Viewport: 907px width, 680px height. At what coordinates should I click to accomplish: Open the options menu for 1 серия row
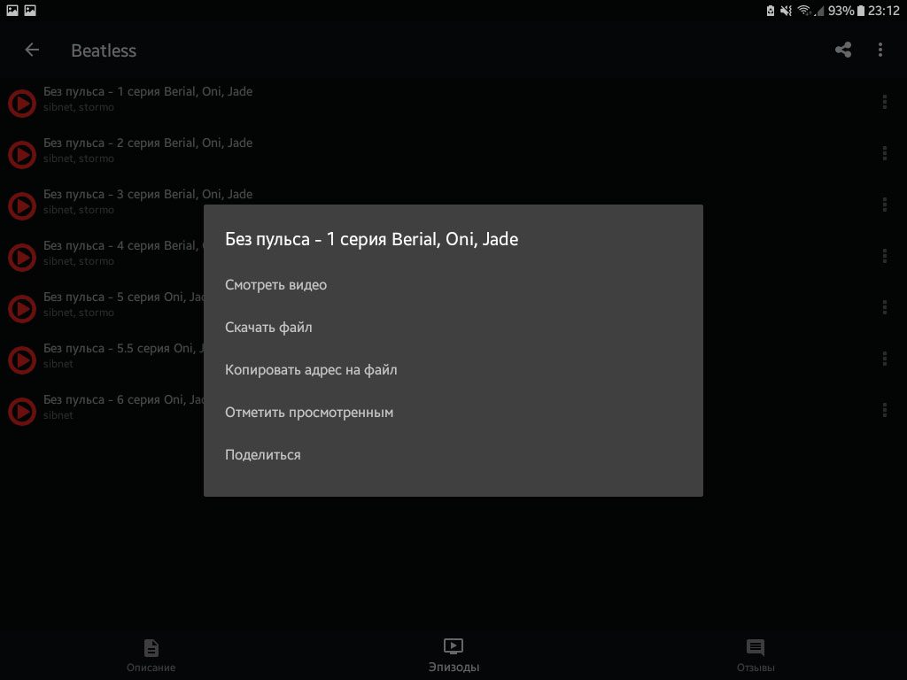885,103
